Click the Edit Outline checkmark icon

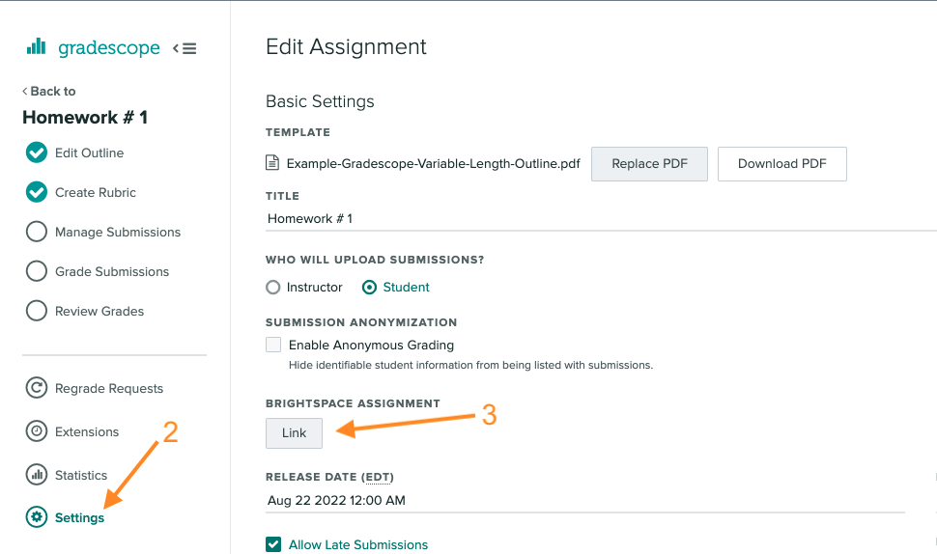coord(37,152)
